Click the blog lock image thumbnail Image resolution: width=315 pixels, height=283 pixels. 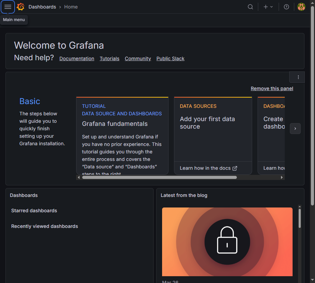point(227,242)
